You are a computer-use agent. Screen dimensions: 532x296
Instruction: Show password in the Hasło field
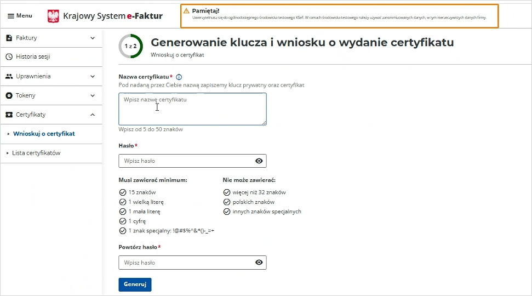(259, 161)
